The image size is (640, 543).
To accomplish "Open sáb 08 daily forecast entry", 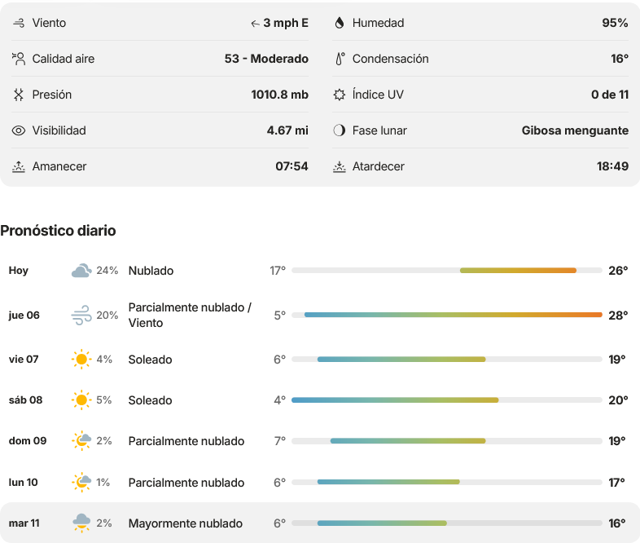I will [320, 400].
